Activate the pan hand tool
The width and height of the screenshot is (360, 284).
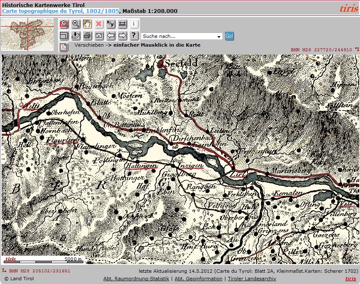click(87, 24)
